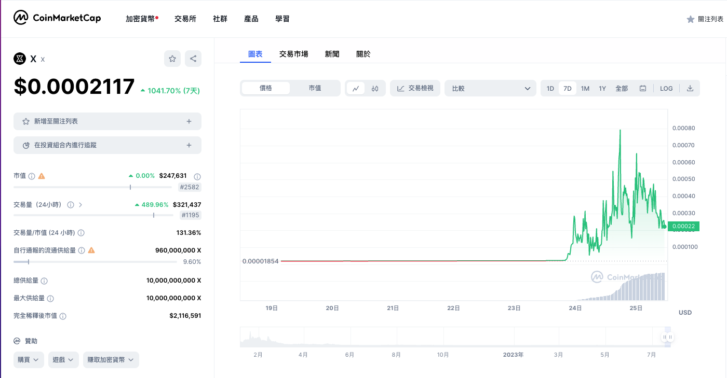Image resolution: width=727 pixels, height=378 pixels.
Task: Switch chart to 價格 view
Action: click(x=266, y=88)
